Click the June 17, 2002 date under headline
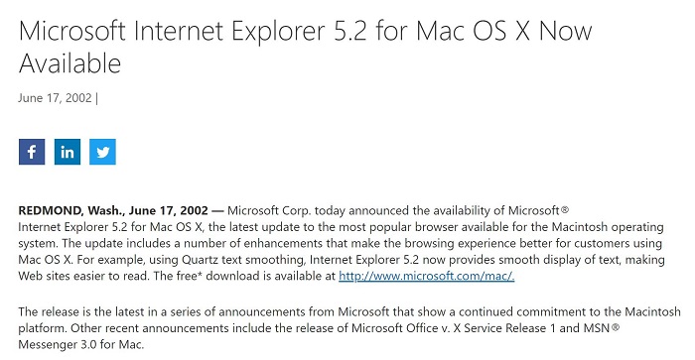Image resolution: width=695 pixels, height=360 pixels. (55, 98)
